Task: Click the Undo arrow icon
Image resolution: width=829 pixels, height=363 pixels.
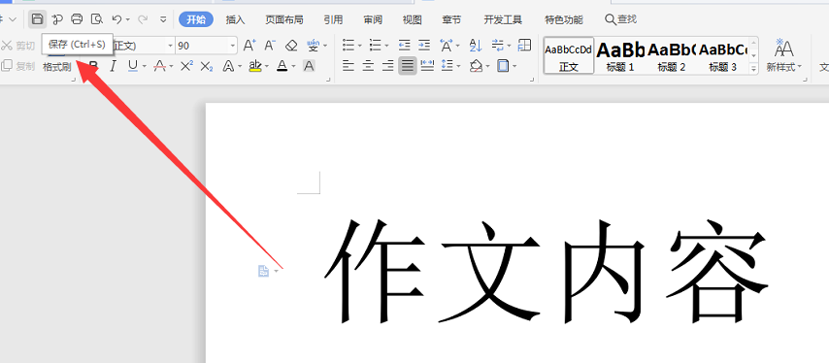Action: 116,19
